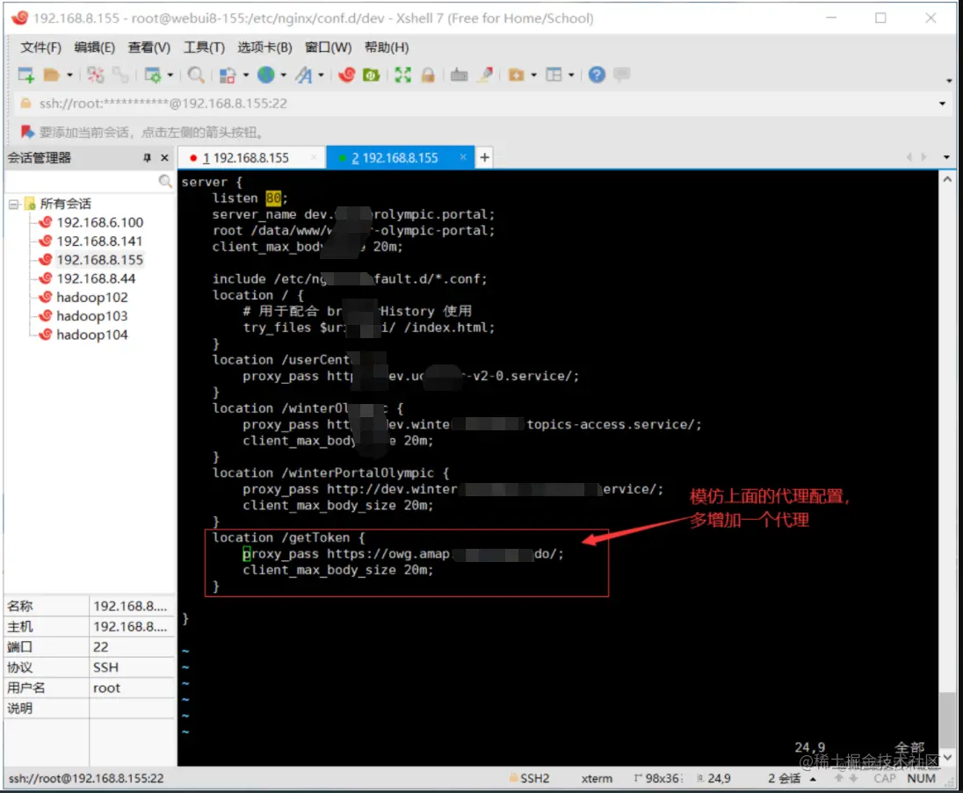
Task: Click the 协议 value SSH cell
Action: [132, 667]
